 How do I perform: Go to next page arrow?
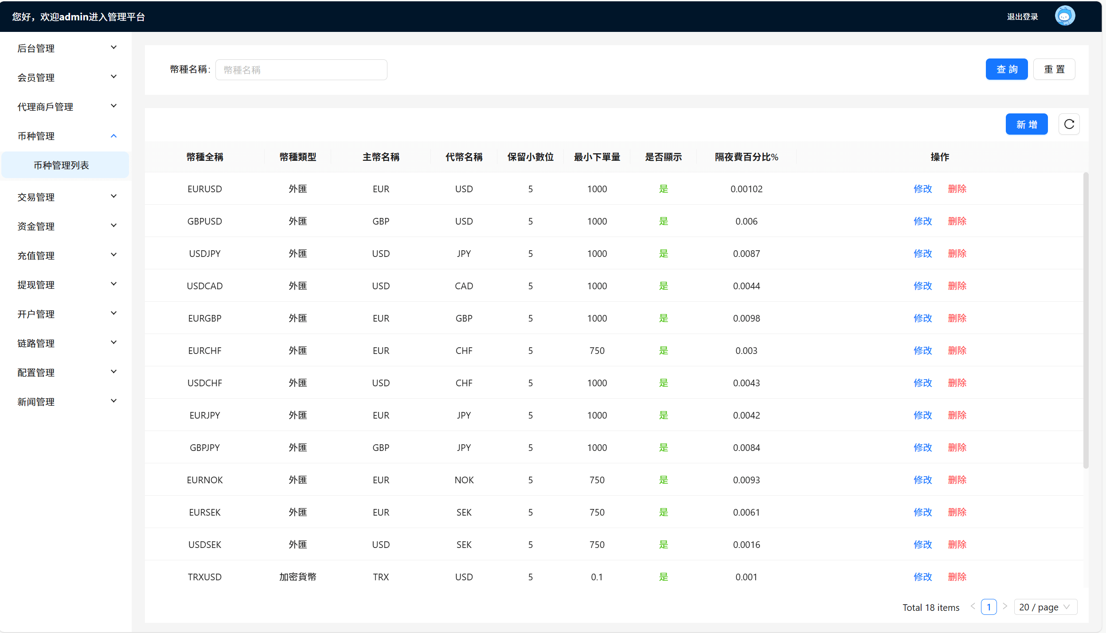1004,606
